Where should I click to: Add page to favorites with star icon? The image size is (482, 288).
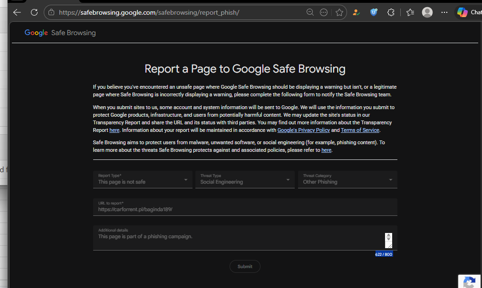point(339,13)
